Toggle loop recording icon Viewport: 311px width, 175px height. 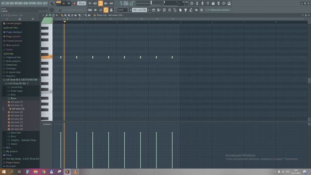point(111,3)
